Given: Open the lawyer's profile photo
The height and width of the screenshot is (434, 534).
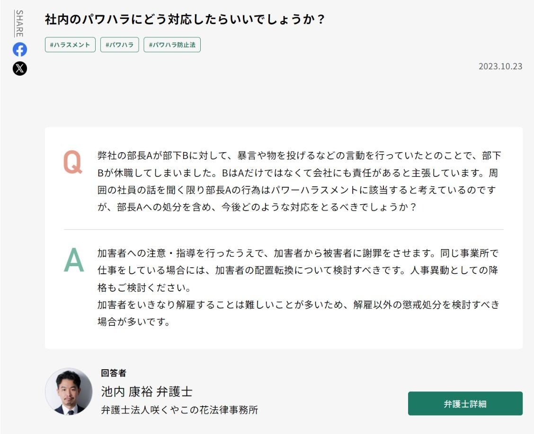Looking at the screenshot, I should point(69,391).
